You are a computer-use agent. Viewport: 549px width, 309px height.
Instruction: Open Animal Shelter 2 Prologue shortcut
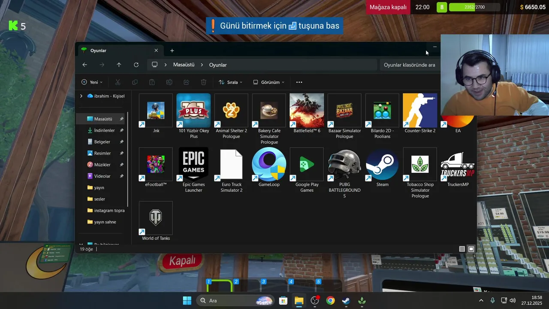click(231, 116)
